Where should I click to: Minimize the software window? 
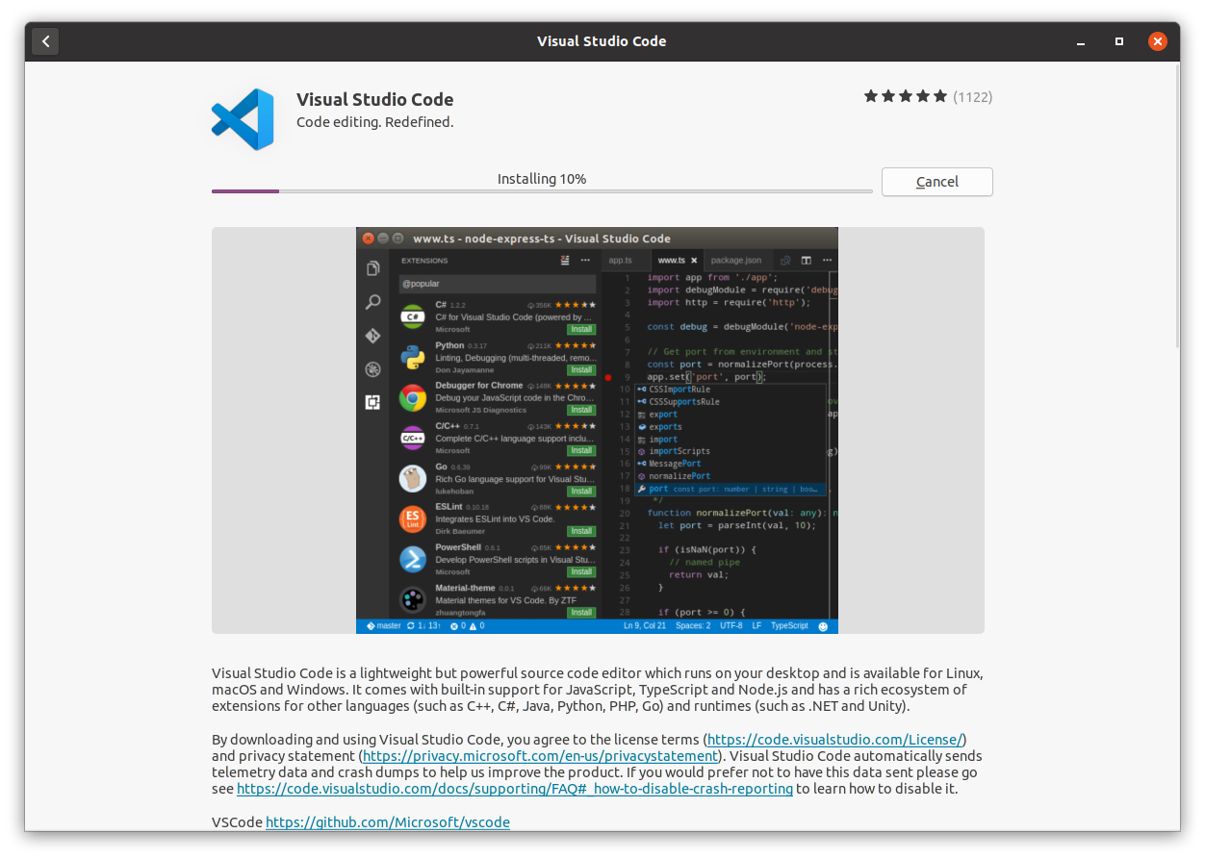tap(1080, 41)
